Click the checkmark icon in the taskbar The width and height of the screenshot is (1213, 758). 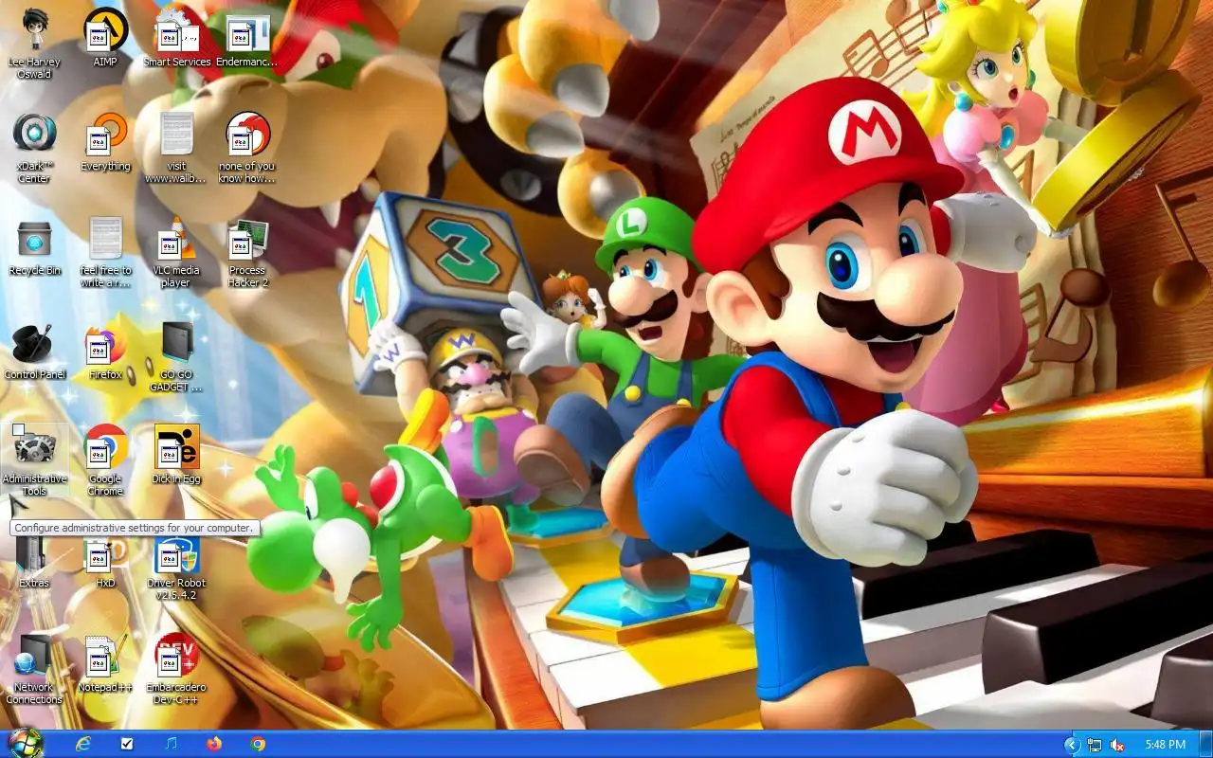(x=127, y=744)
